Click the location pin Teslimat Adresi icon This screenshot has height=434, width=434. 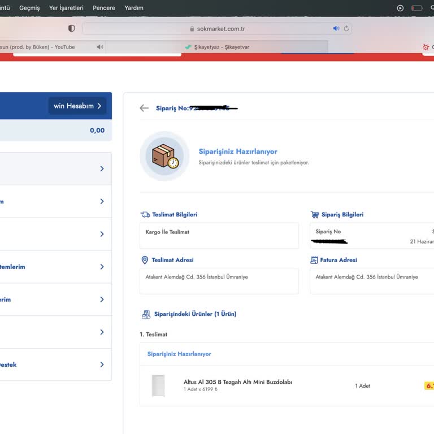tap(145, 260)
